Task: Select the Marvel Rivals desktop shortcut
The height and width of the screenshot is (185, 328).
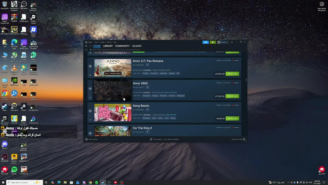Action: pyautogui.click(x=14, y=31)
